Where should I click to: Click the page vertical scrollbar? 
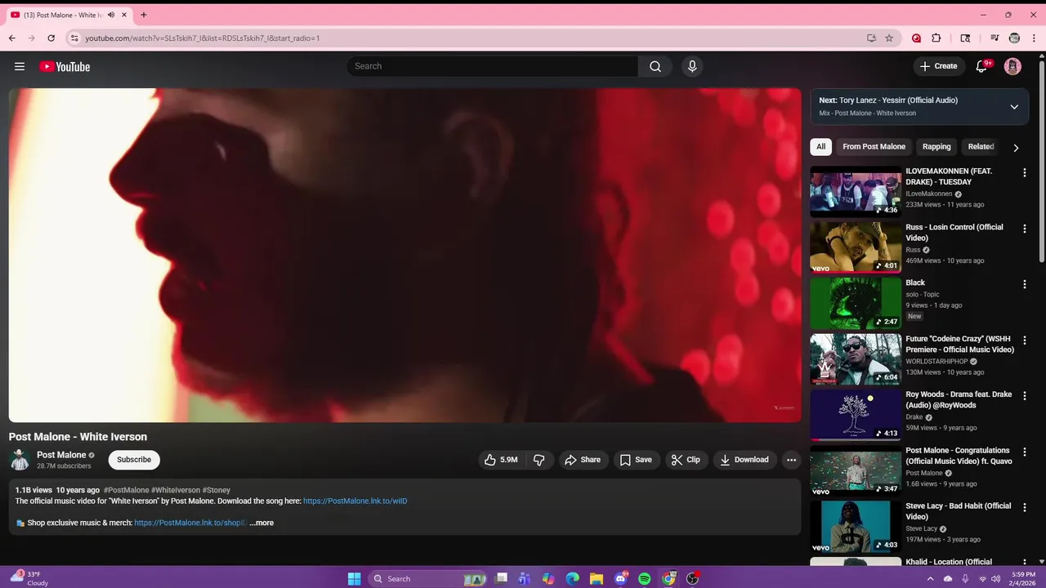(x=1041, y=163)
